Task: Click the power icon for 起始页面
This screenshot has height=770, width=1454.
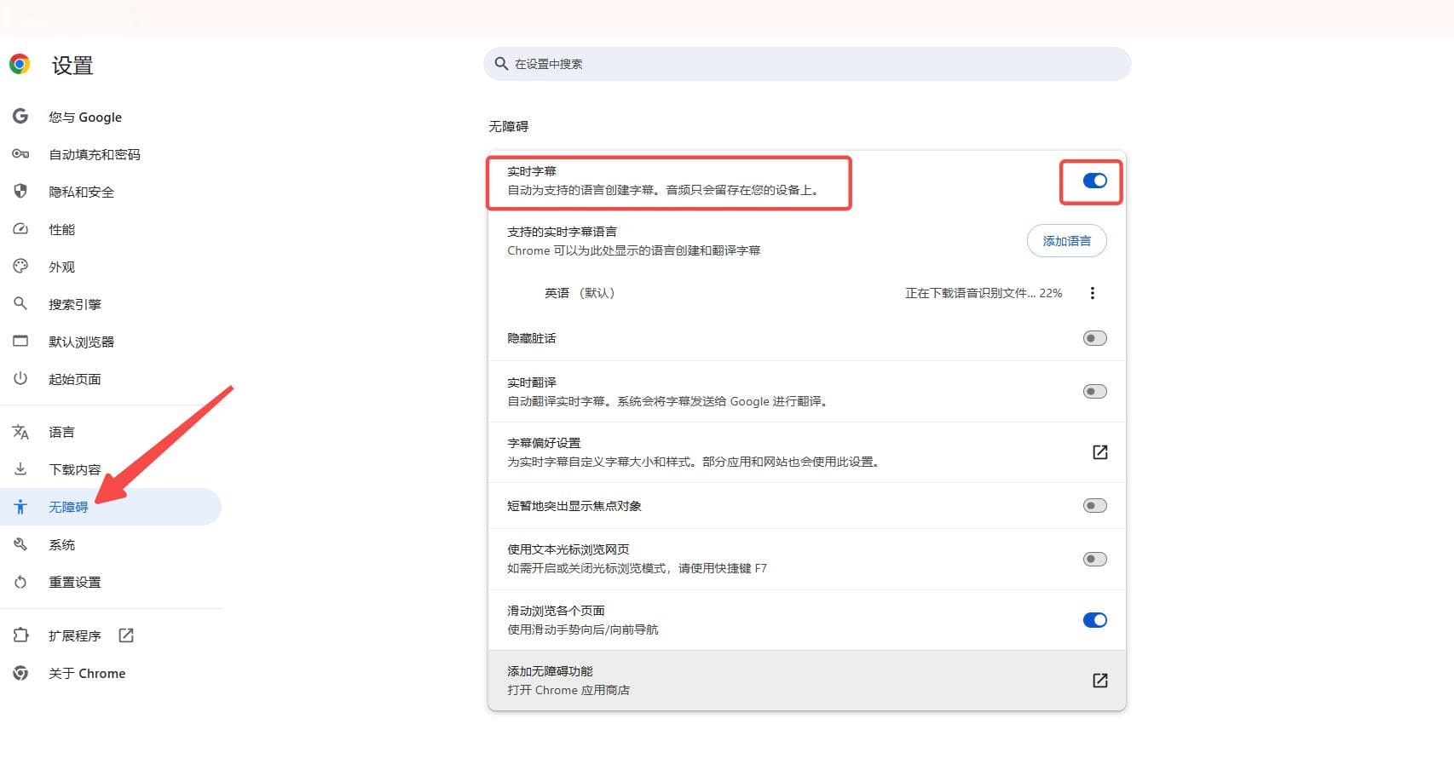Action: (20, 378)
